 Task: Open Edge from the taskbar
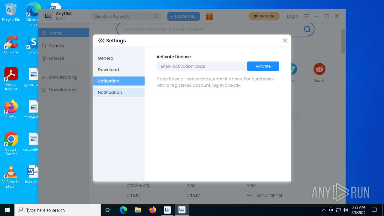click(x=123, y=210)
